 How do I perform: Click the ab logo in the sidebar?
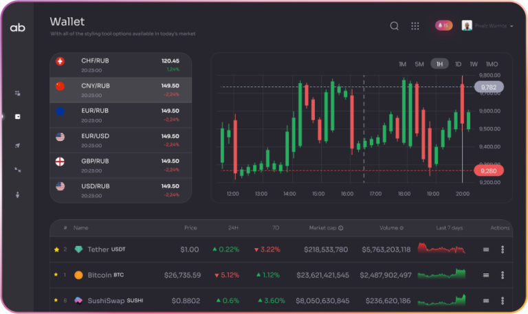[17, 27]
